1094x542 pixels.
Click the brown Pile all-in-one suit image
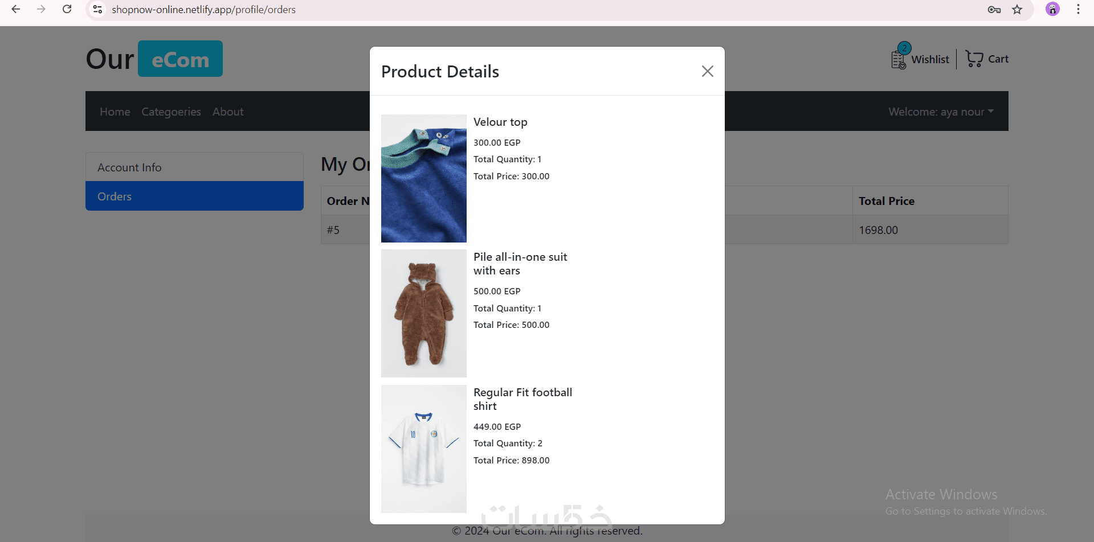point(424,313)
